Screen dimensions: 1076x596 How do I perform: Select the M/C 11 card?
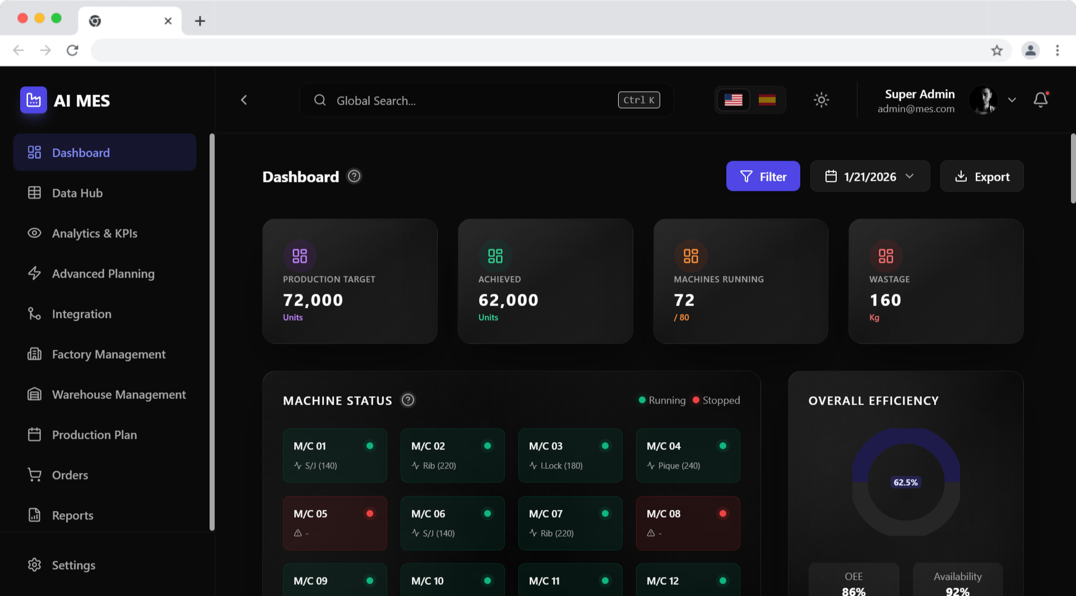coord(571,580)
